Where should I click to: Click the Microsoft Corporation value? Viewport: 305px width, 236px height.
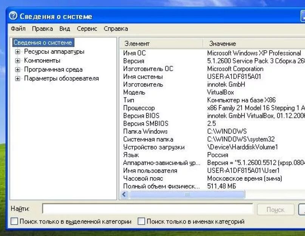pyautogui.click(x=235, y=69)
